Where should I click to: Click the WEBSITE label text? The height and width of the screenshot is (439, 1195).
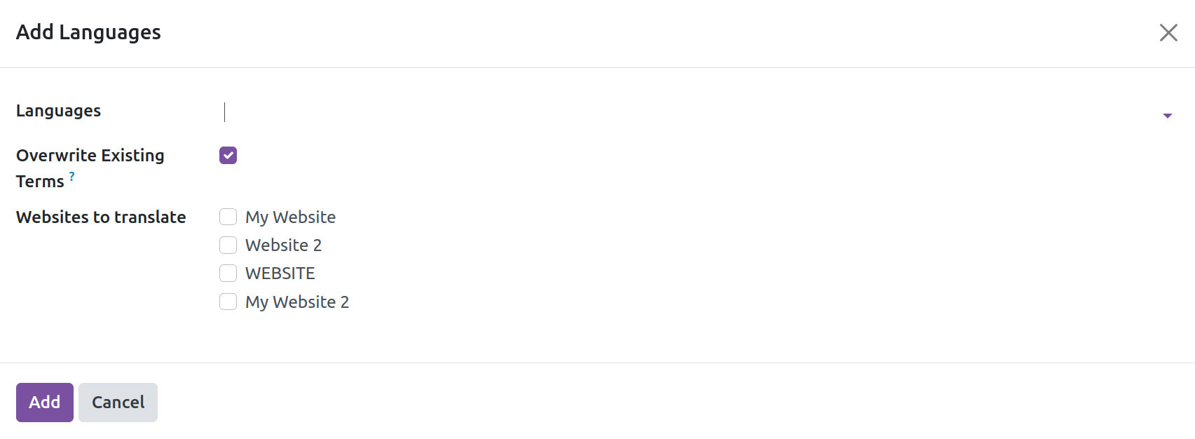click(280, 273)
